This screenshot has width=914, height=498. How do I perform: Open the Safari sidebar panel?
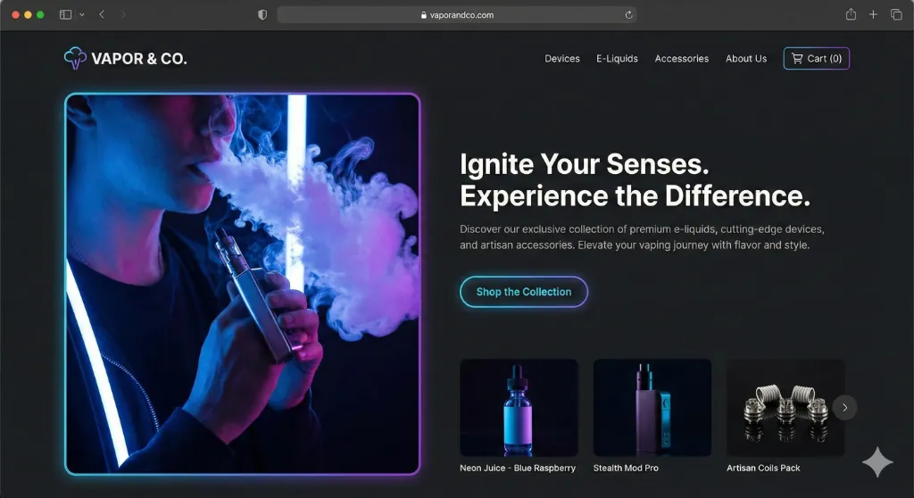[x=65, y=15]
